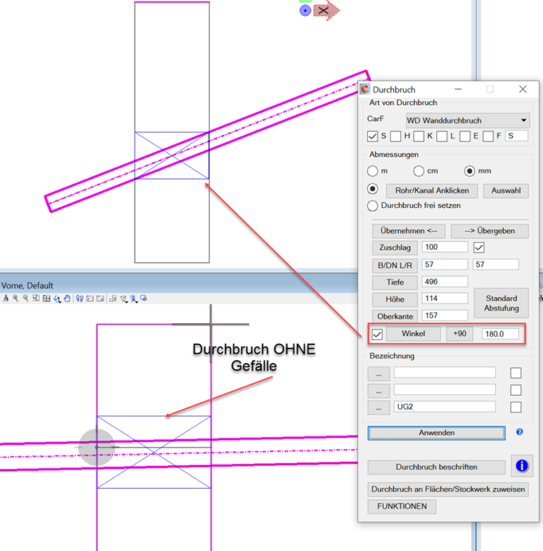Go to the next view icon
Viewport: 543px width, 551px height.
[100, 298]
